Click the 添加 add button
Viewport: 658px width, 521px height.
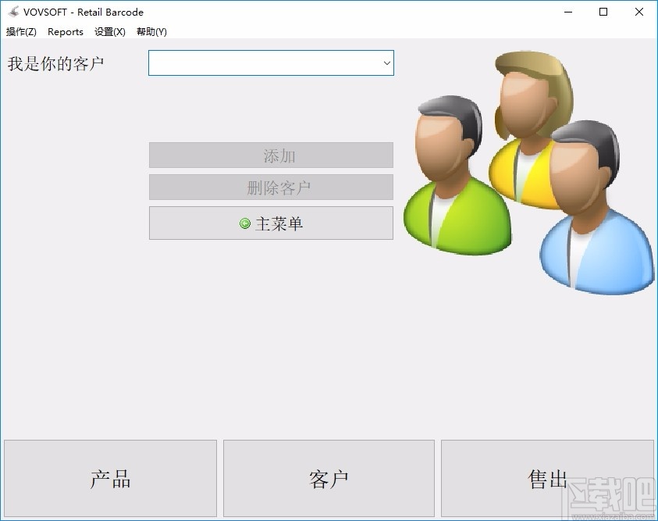pyautogui.click(x=271, y=155)
